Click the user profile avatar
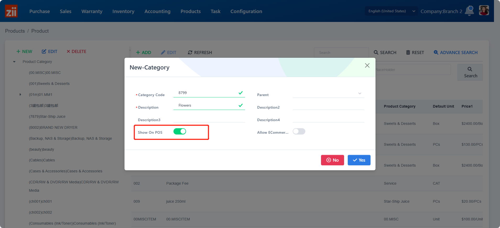This screenshot has width=500, height=228. click(x=484, y=11)
